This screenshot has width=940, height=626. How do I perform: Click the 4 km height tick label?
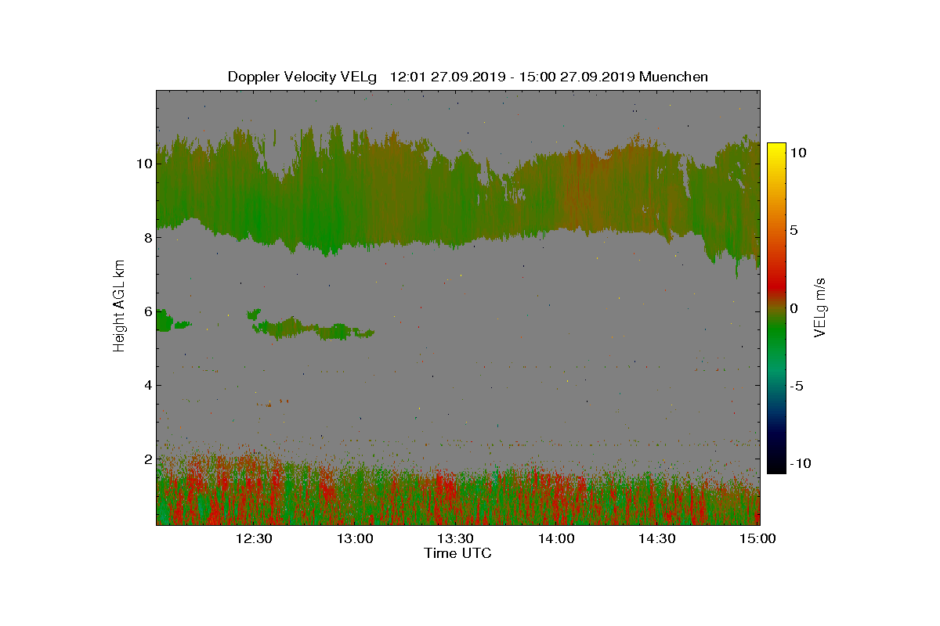pyautogui.click(x=146, y=385)
